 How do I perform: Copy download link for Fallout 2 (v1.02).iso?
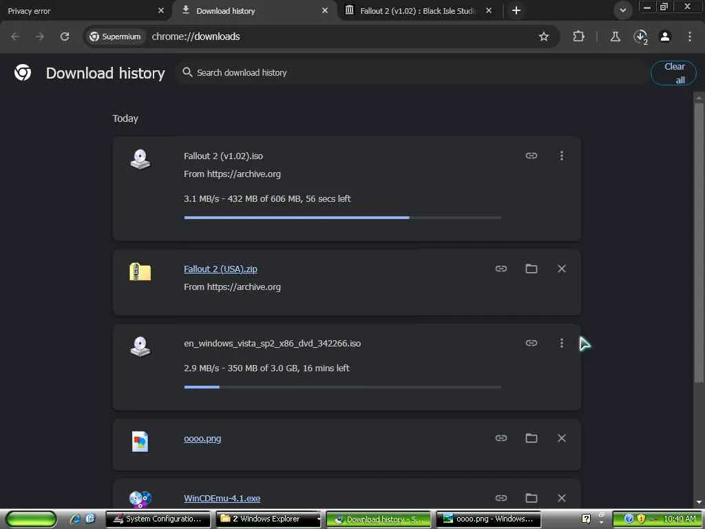(531, 156)
